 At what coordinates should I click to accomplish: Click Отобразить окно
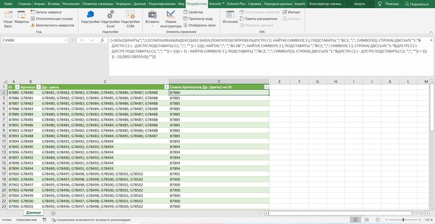[200, 25]
